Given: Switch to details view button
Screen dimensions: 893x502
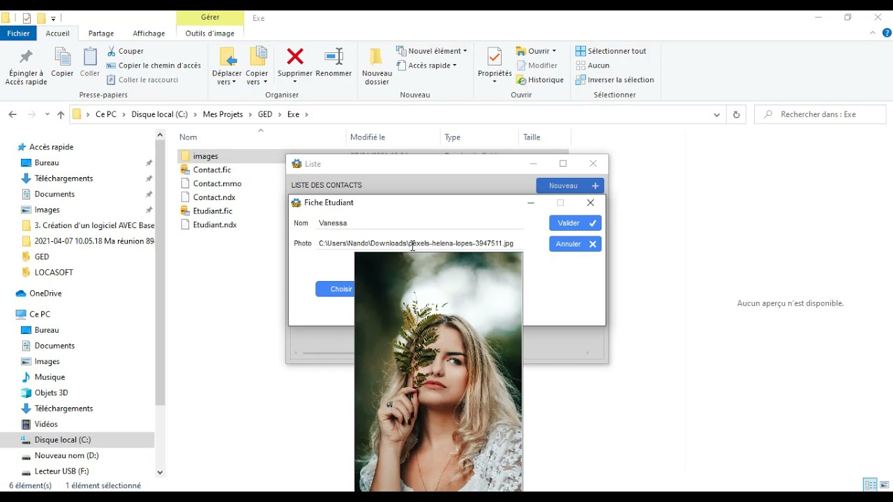Looking at the screenshot, I should (x=870, y=485).
